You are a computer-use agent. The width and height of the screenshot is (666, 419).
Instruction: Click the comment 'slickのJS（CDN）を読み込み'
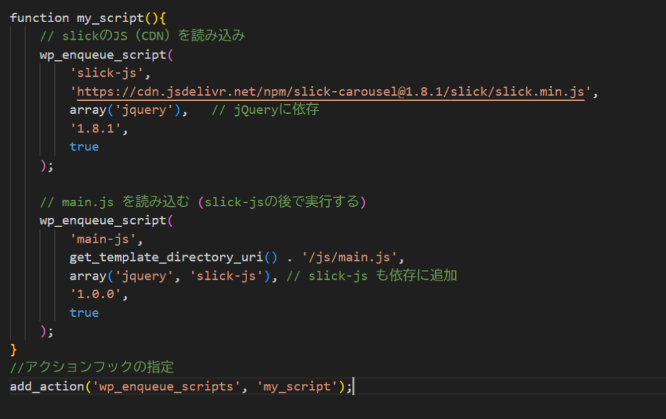(x=142, y=36)
